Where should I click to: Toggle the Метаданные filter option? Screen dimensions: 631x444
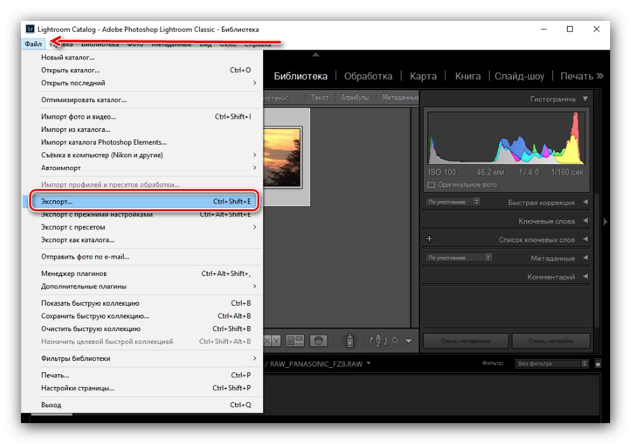click(400, 98)
